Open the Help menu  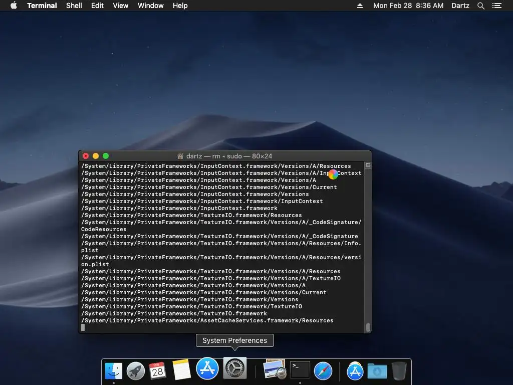point(180,6)
